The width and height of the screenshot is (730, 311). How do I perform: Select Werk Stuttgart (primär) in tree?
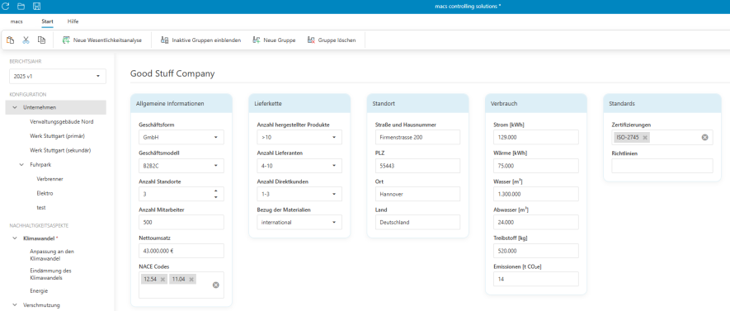(x=57, y=136)
